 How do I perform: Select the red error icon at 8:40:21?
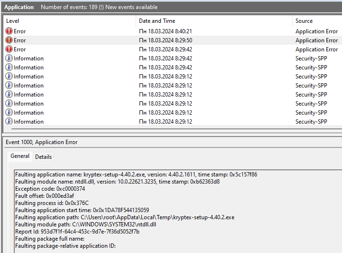(9, 31)
